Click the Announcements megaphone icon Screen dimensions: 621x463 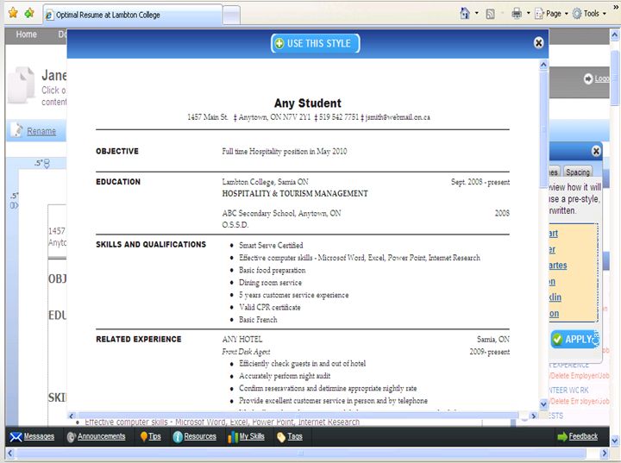(x=72, y=437)
